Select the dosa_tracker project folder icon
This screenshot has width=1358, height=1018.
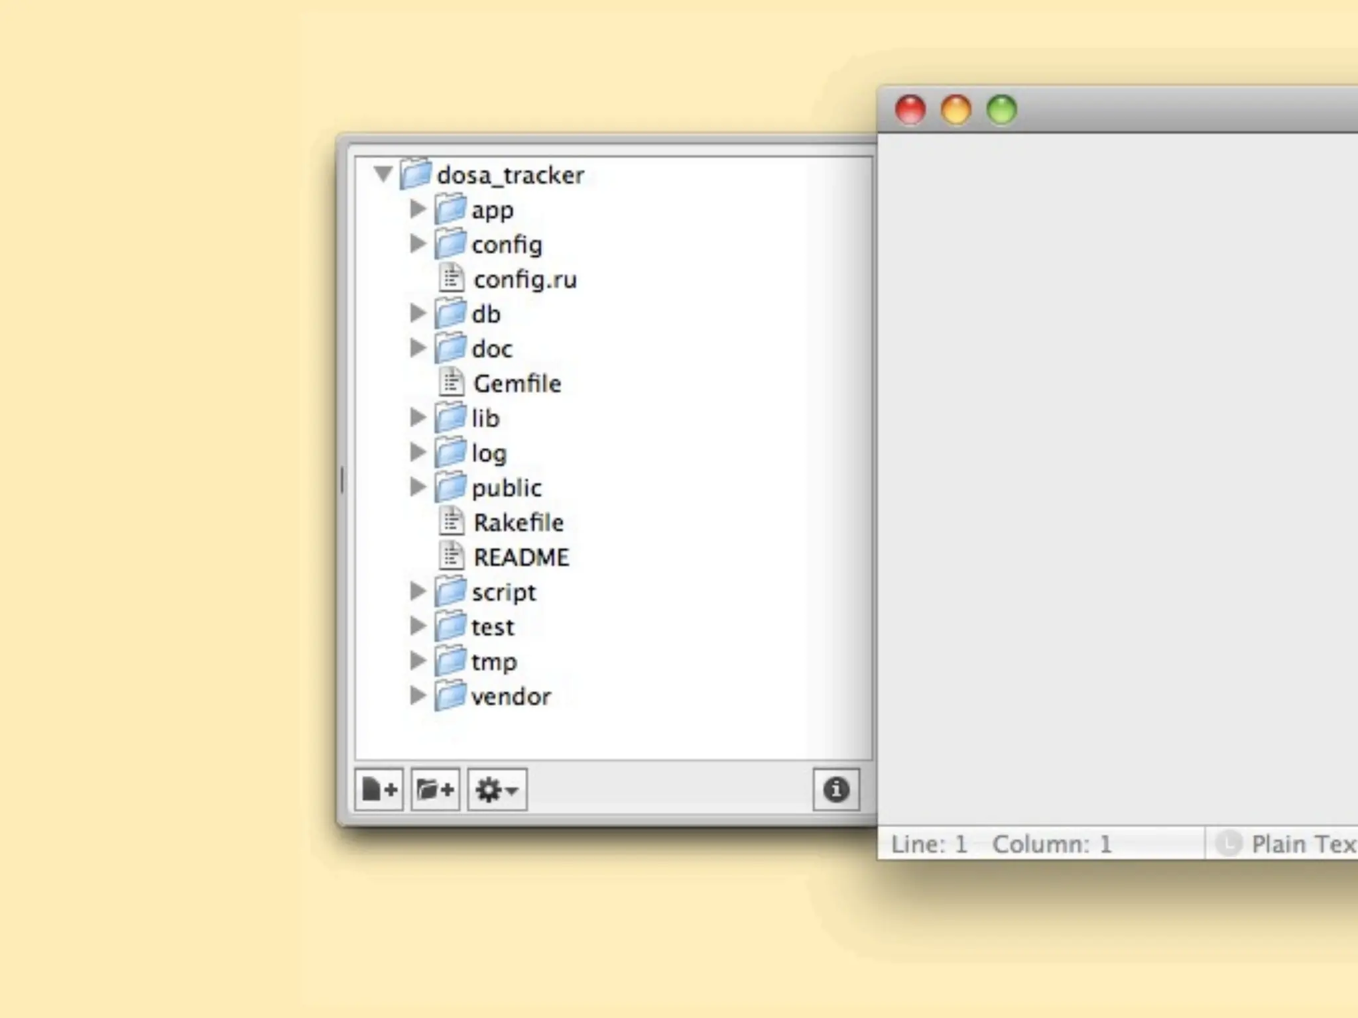coord(416,174)
